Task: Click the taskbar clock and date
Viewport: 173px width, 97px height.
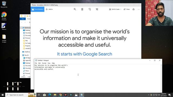Action: click(x=164, y=95)
